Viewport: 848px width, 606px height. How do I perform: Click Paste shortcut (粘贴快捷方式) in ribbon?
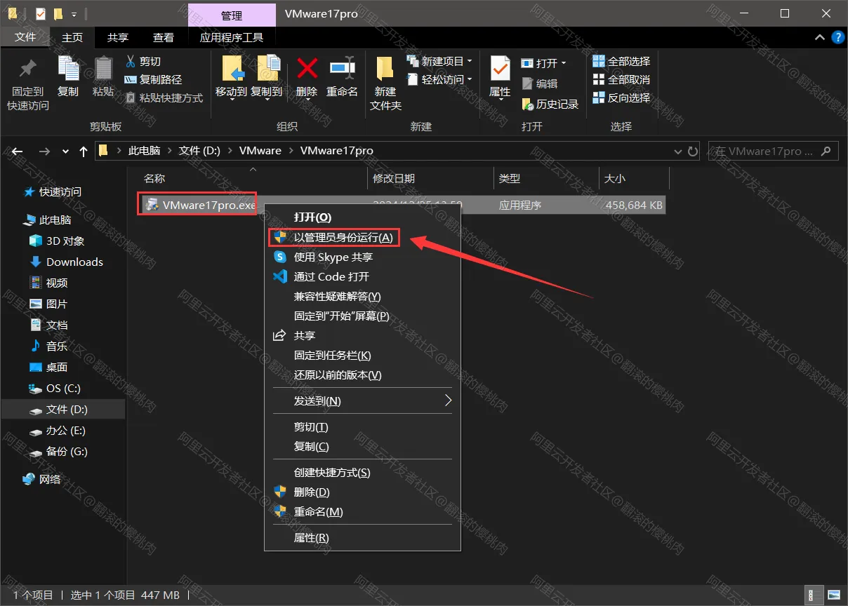point(164,98)
